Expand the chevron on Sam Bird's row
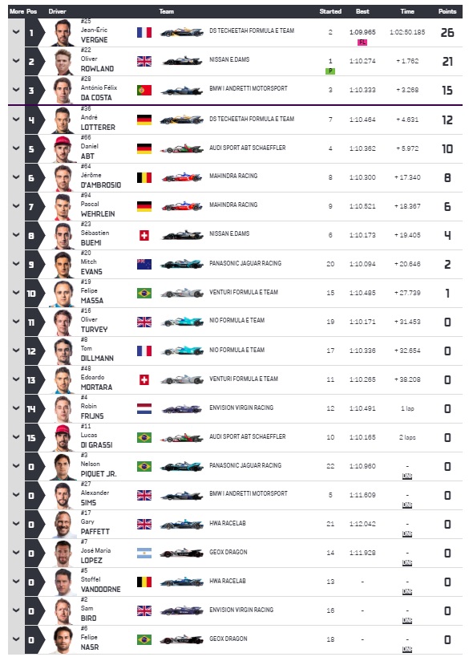The height and width of the screenshot is (657, 469). pos(16,610)
